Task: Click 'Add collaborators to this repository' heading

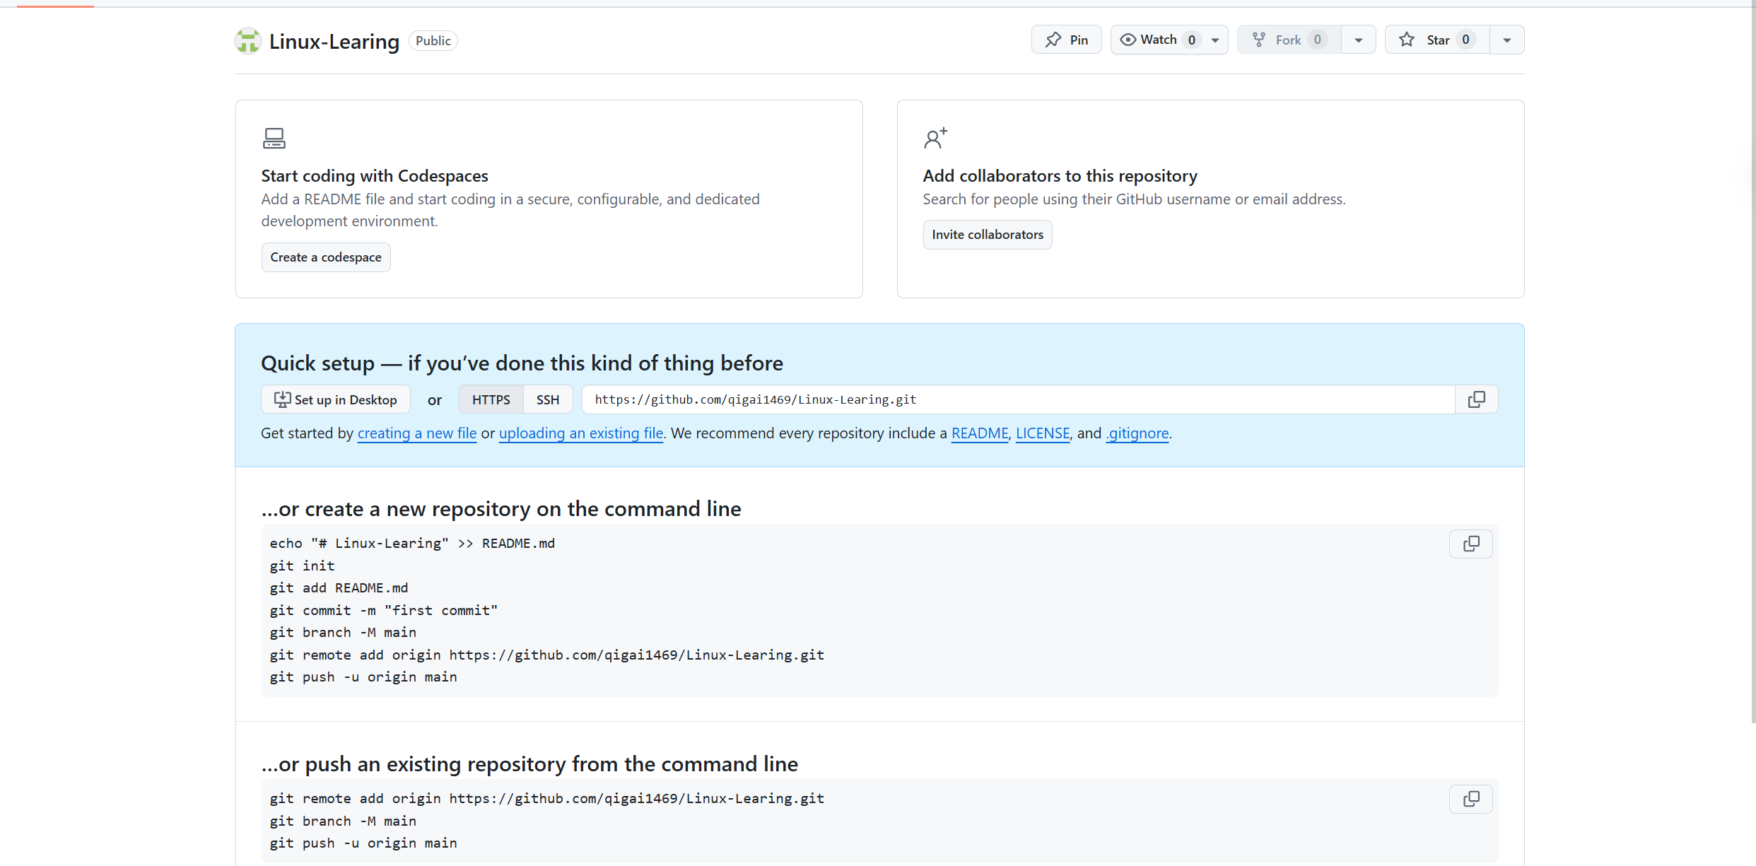Action: coord(1060,176)
